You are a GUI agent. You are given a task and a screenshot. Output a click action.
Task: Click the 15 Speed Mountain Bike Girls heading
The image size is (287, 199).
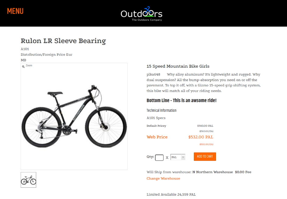click(178, 66)
